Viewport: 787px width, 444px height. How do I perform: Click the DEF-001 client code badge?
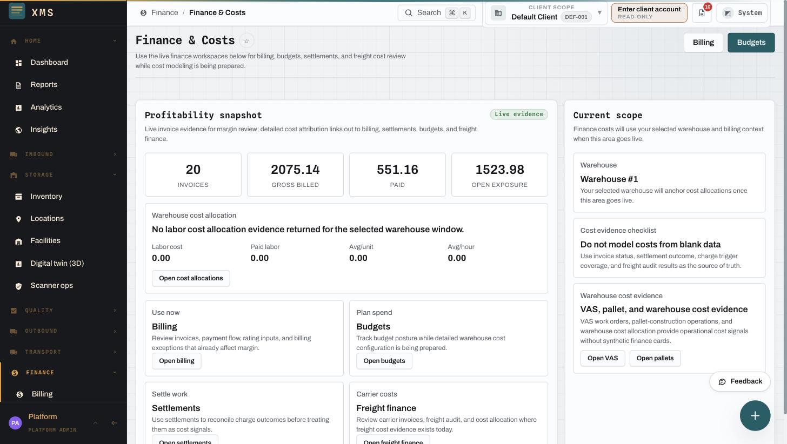(x=576, y=17)
